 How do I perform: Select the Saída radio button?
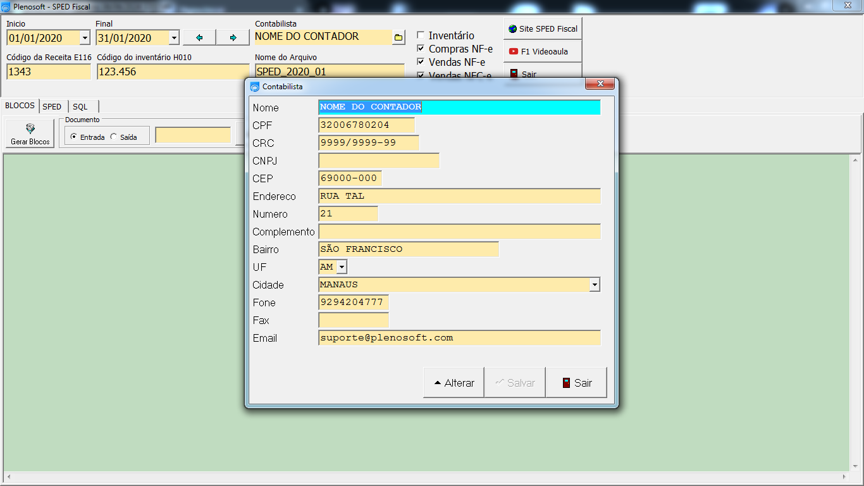pos(114,137)
